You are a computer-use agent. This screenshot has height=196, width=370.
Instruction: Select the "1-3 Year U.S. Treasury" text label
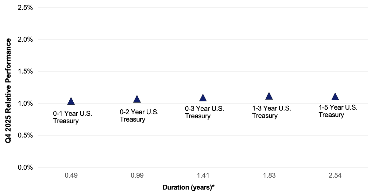[x=272, y=112]
